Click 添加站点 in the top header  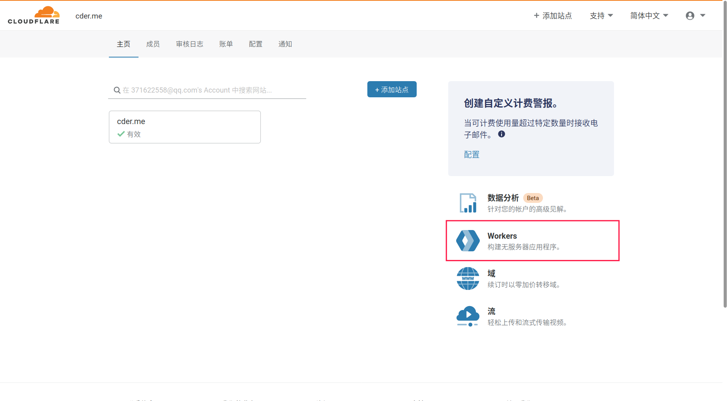tap(553, 16)
